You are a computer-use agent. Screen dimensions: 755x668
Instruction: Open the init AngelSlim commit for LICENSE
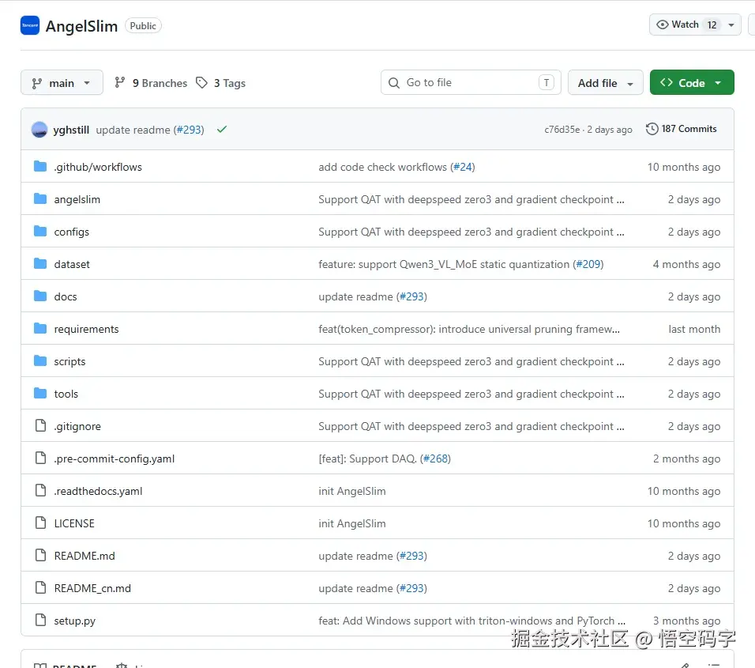(352, 523)
